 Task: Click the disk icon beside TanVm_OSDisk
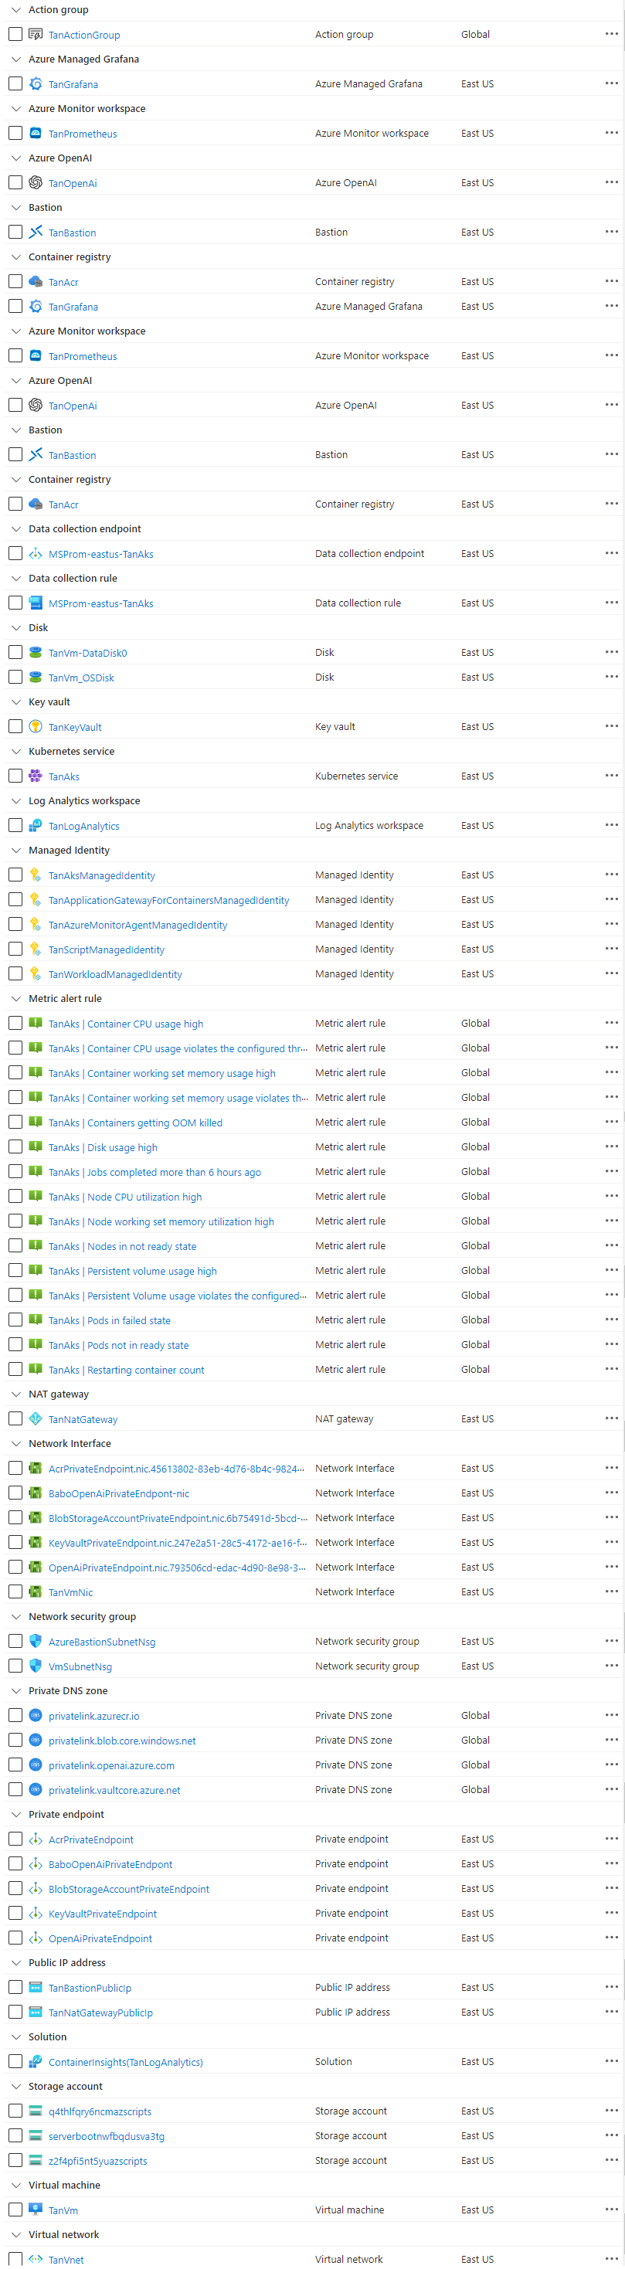[x=36, y=678]
